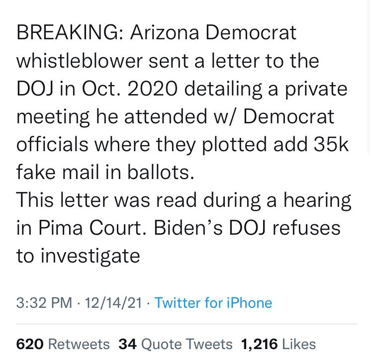373x362 pixels.
Task: Tap the 34 quote tweet count
Action: tap(128, 344)
